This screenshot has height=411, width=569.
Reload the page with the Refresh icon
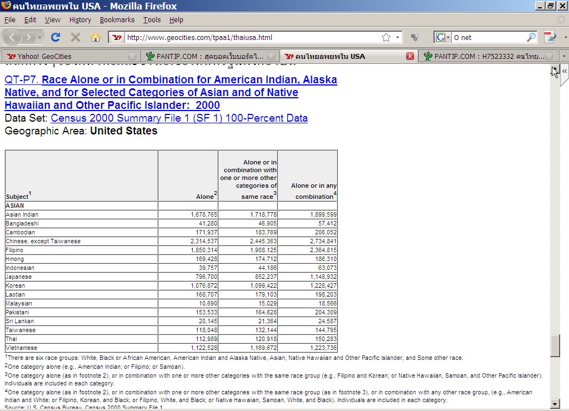pyautogui.click(x=56, y=37)
